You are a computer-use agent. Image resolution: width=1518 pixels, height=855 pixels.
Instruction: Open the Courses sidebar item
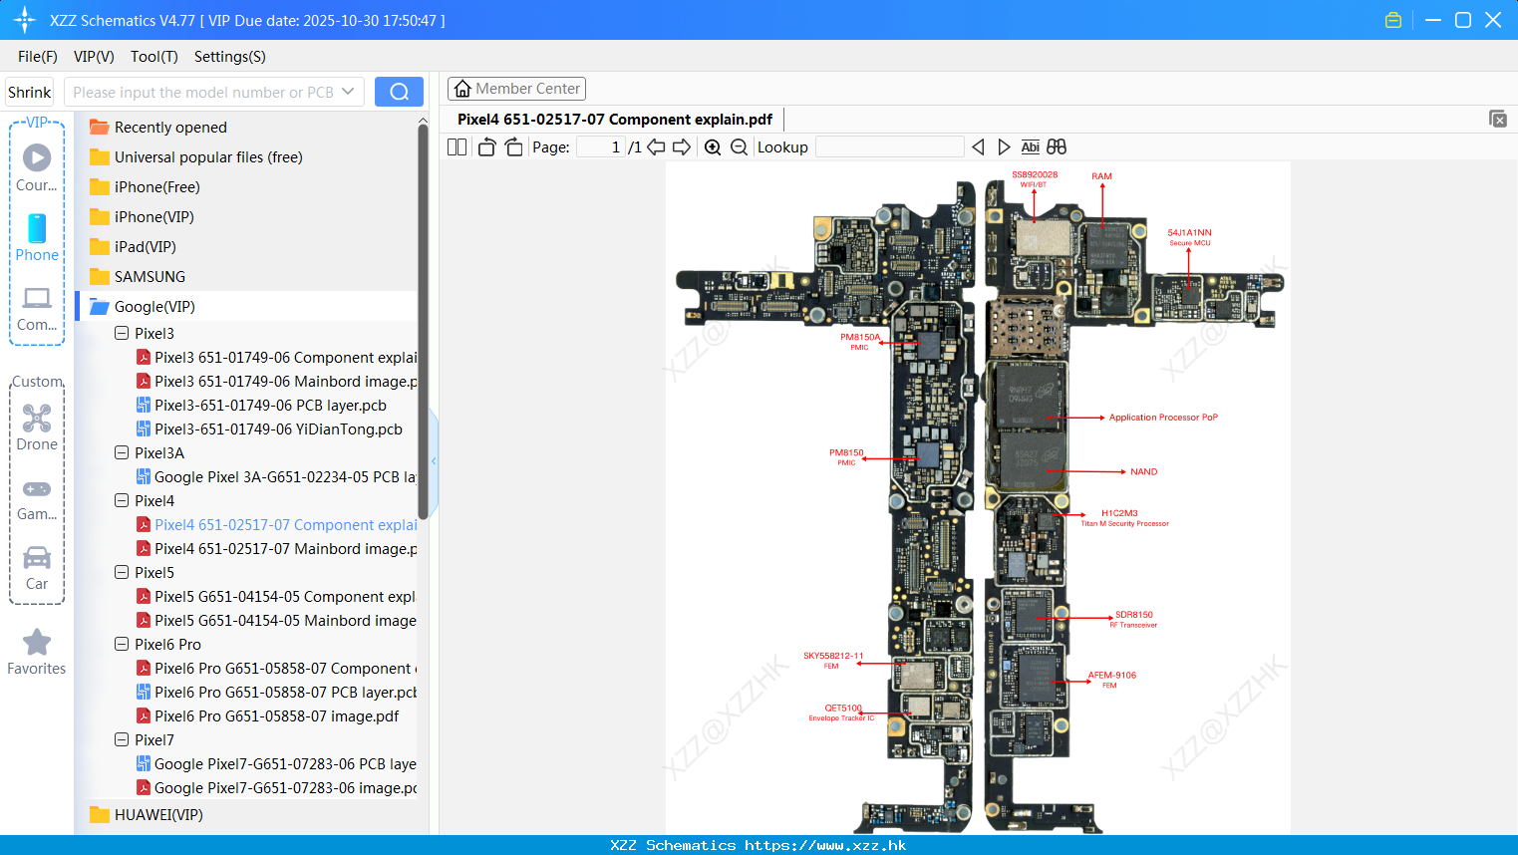click(37, 167)
